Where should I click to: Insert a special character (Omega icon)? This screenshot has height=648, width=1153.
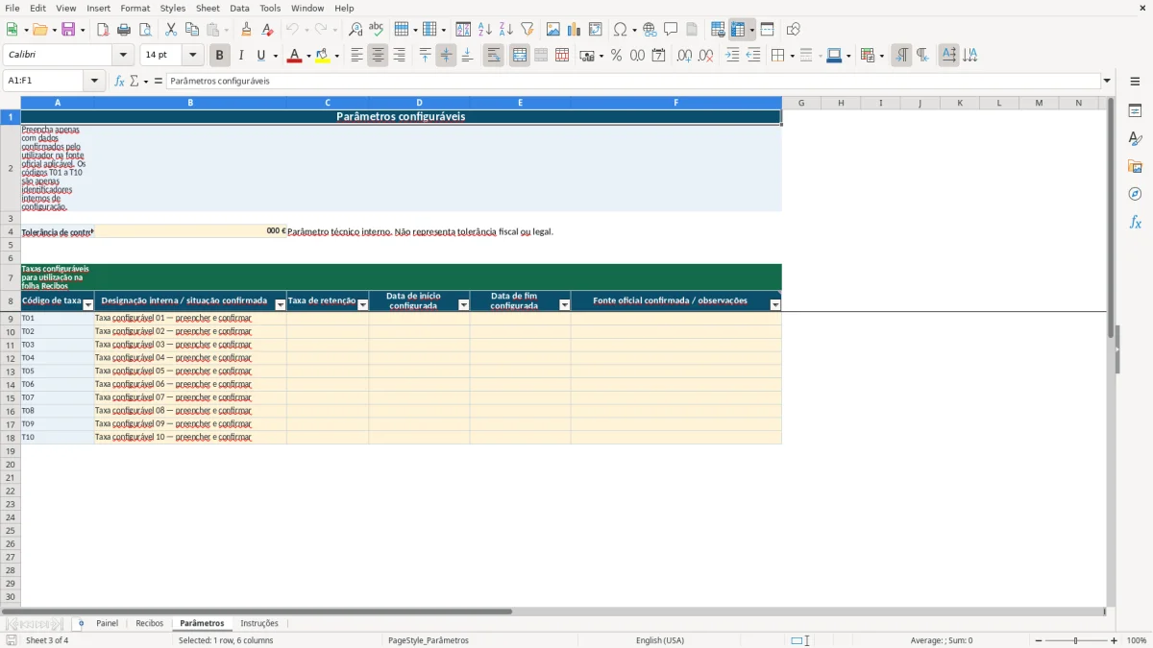pyautogui.click(x=621, y=30)
